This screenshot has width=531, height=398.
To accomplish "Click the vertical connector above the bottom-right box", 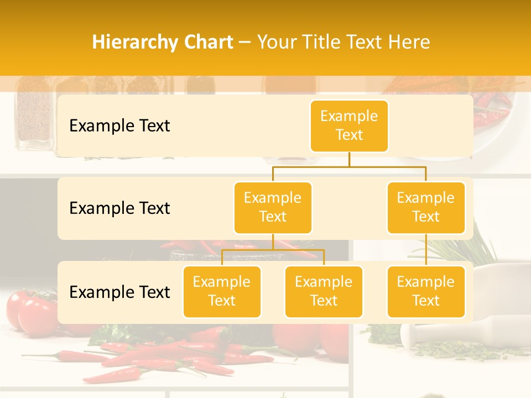I will click(x=426, y=250).
